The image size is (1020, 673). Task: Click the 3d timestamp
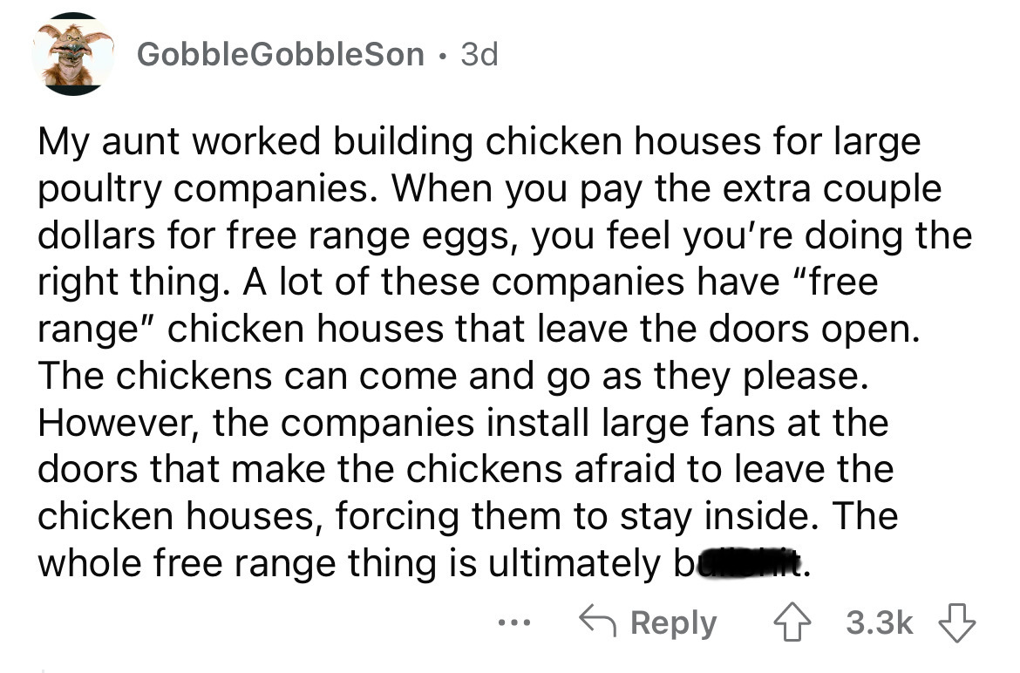[x=479, y=57]
